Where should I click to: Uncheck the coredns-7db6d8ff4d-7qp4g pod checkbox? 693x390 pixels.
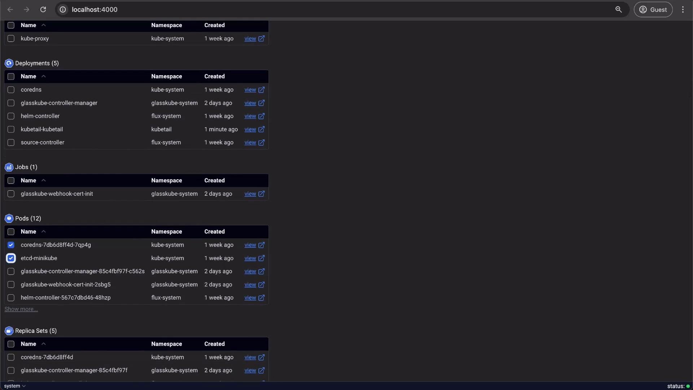[x=11, y=245]
